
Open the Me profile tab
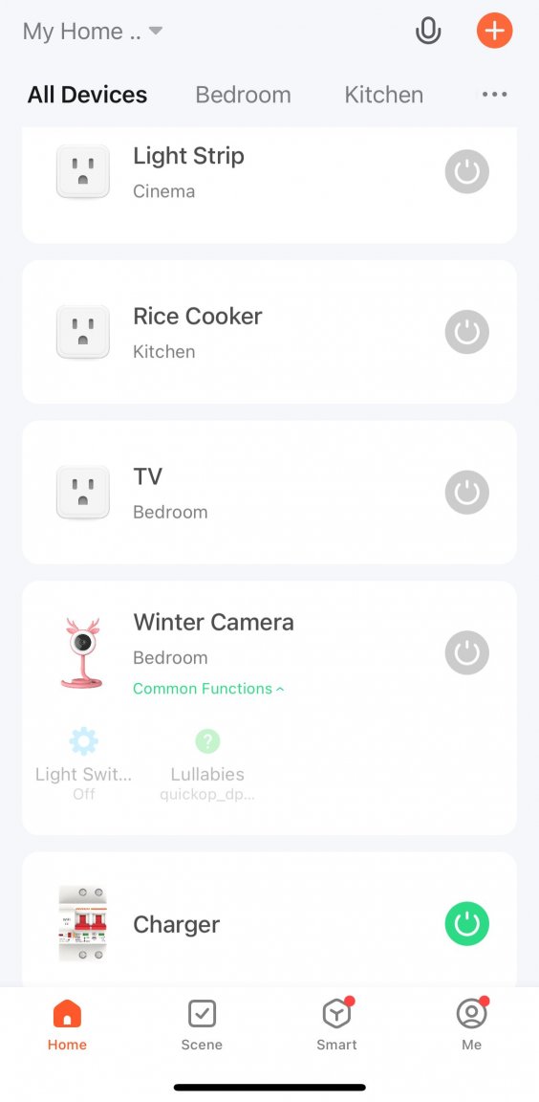472,1025
